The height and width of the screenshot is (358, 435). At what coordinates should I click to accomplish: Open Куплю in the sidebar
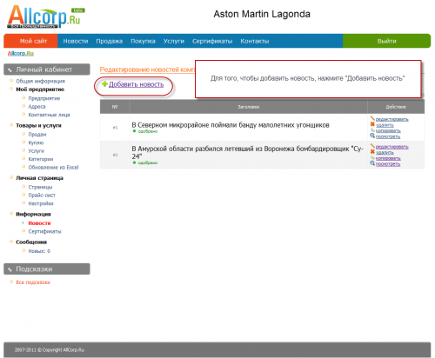tap(36, 143)
